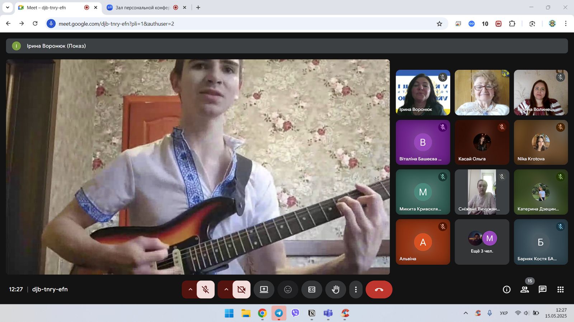Open meeting details info icon
This screenshot has width=574, height=322.
[x=507, y=289]
